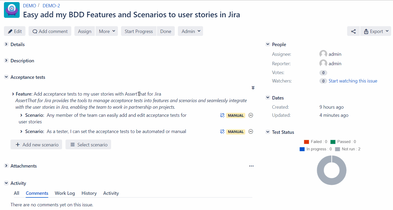Collapse the Activity section

pyautogui.click(x=6, y=183)
